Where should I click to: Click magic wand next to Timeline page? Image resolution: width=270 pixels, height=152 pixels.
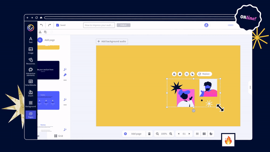click(x=65, y=100)
